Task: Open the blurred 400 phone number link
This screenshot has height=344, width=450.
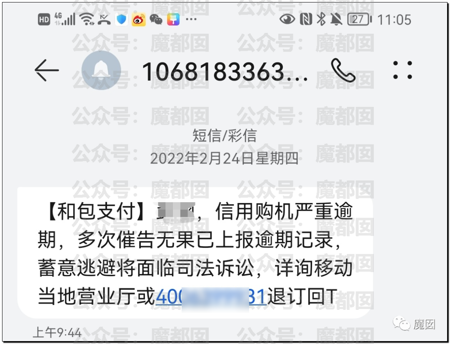Action: (x=211, y=297)
